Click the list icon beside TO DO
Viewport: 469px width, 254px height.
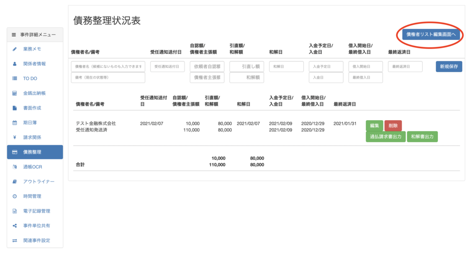pyautogui.click(x=14, y=78)
